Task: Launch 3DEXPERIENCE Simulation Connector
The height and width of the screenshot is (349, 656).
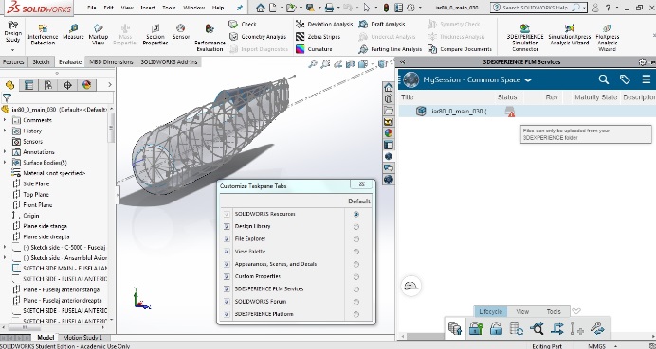Action: point(525,38)
